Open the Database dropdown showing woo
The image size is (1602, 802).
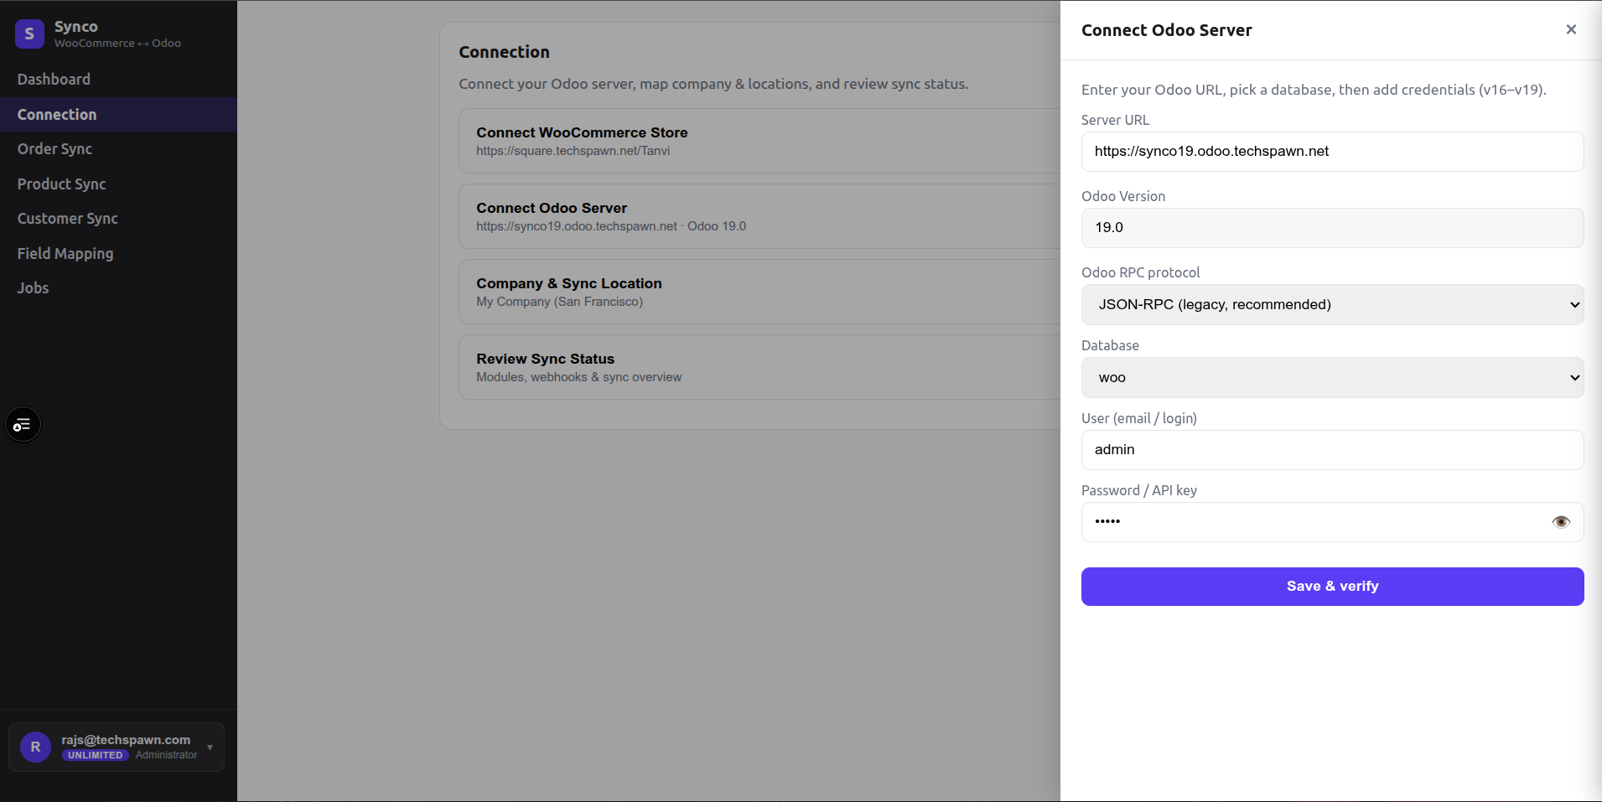point(1332,378)
